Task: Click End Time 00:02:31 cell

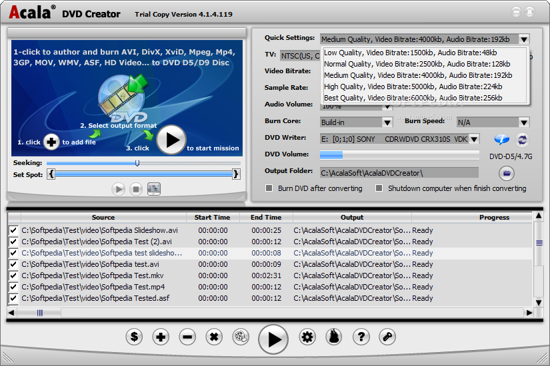Action: pyautogui.click(x=266, y=275)
